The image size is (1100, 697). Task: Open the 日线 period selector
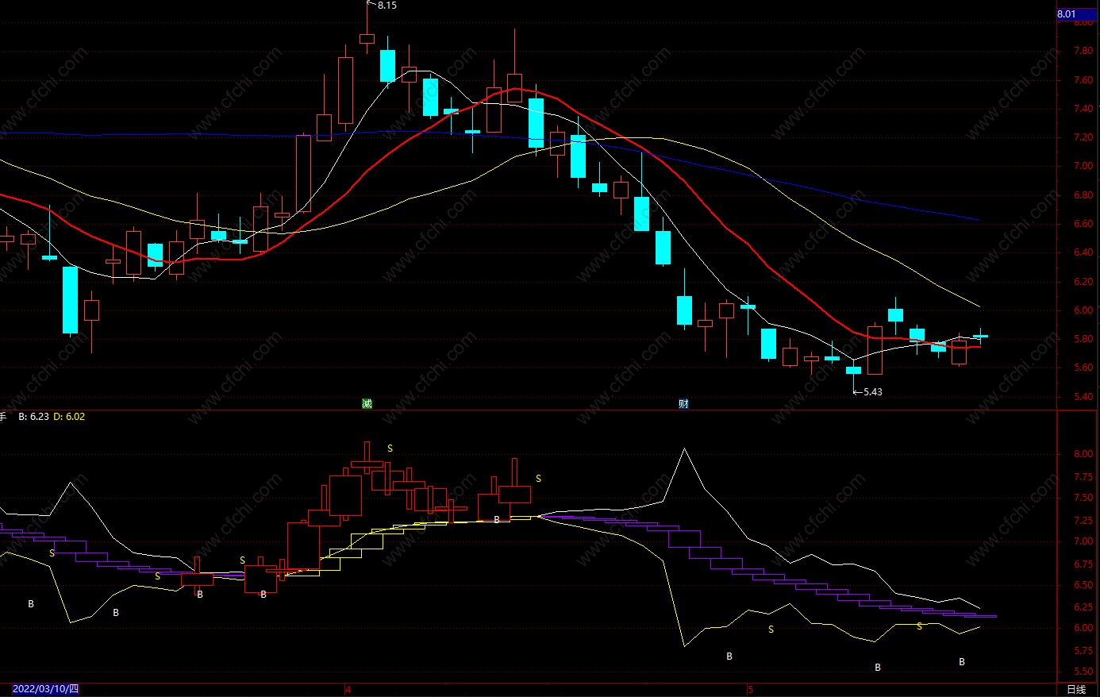(1076, 689)
